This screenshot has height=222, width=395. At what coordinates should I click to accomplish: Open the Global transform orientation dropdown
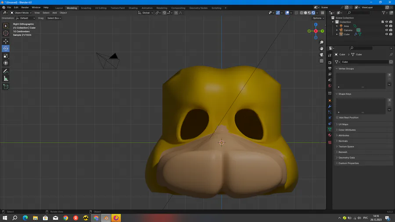[145, 13]
